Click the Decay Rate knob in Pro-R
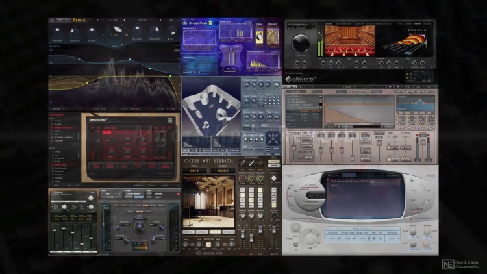Screen dimensions: 487x274 coord(137,31)
